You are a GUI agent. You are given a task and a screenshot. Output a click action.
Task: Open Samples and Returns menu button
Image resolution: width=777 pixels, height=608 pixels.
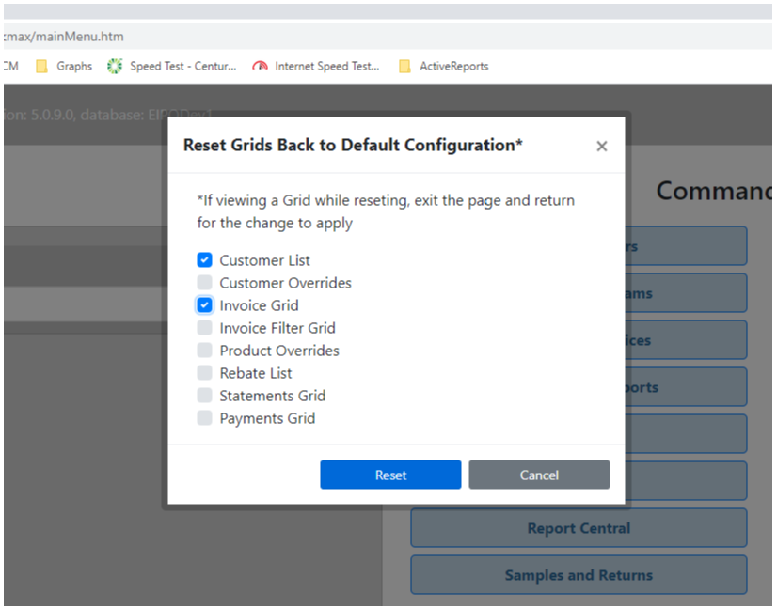tap(579, 575)
